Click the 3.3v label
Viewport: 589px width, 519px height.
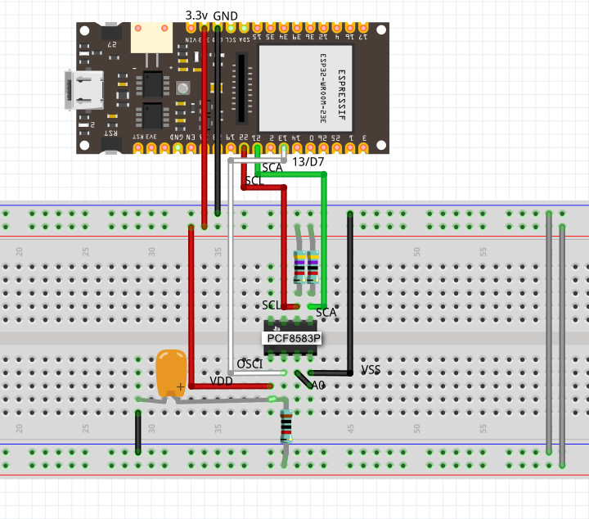point(196,16)
